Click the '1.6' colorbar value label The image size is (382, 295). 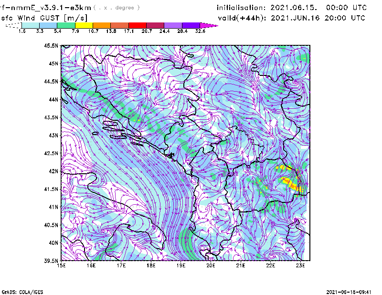22,31
